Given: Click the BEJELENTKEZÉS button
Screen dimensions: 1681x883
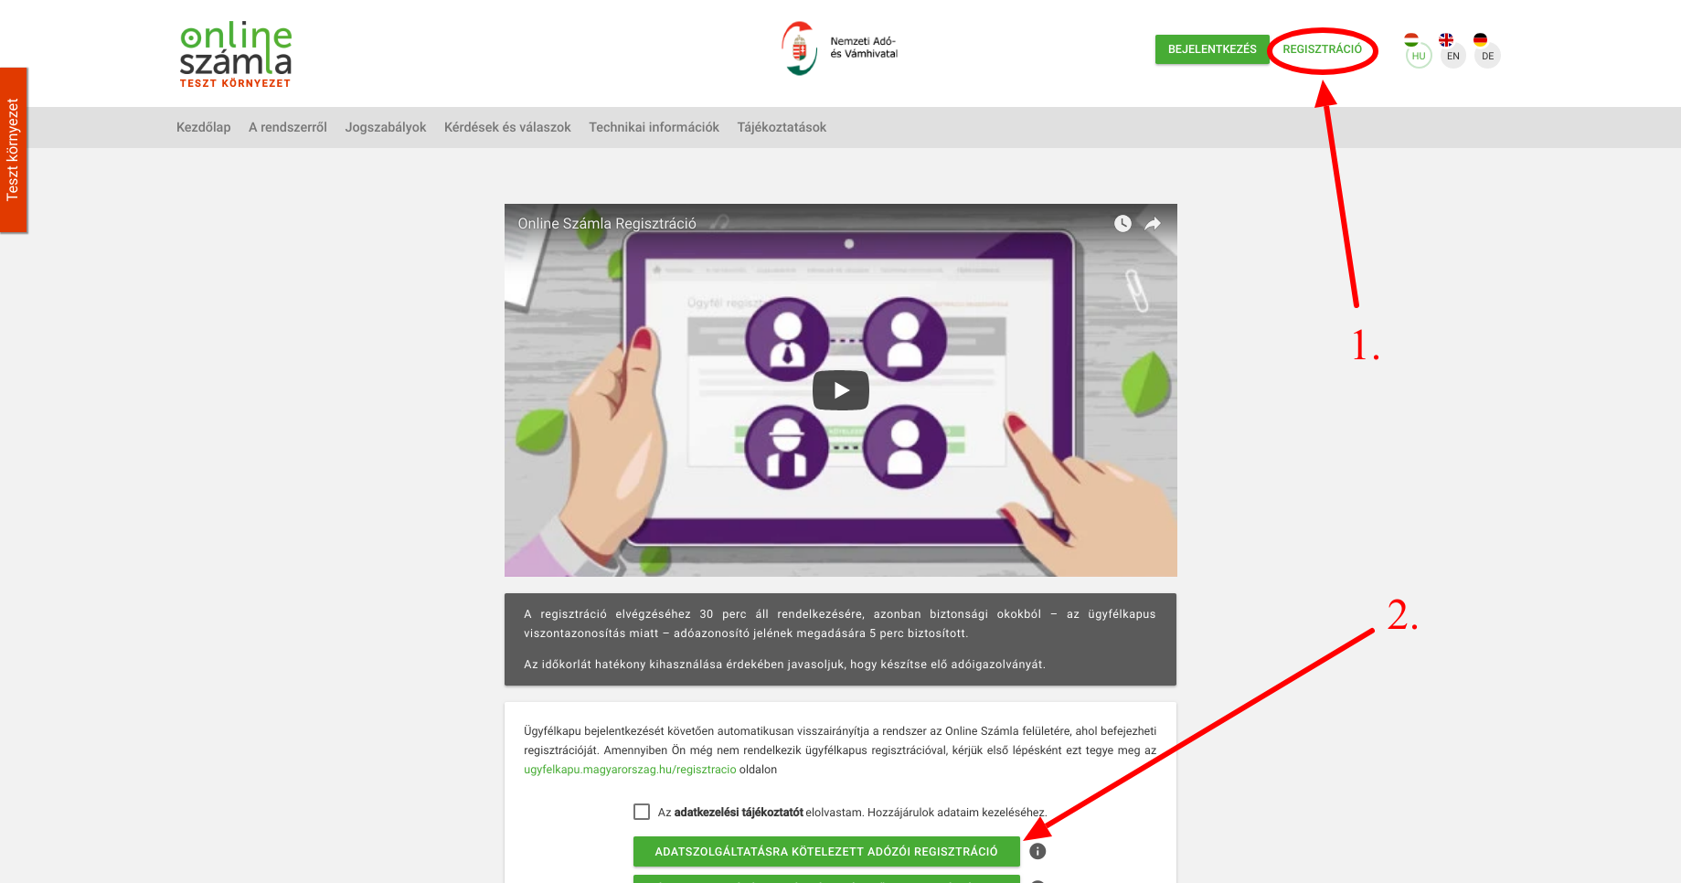Looking at the screenshot, I should [x=1212, y=49].
